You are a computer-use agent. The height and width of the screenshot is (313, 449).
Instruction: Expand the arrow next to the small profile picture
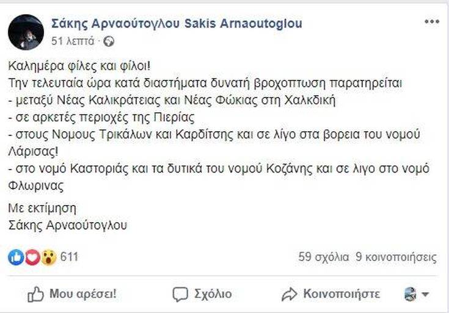pyautogui.click(x=425, y=295)
